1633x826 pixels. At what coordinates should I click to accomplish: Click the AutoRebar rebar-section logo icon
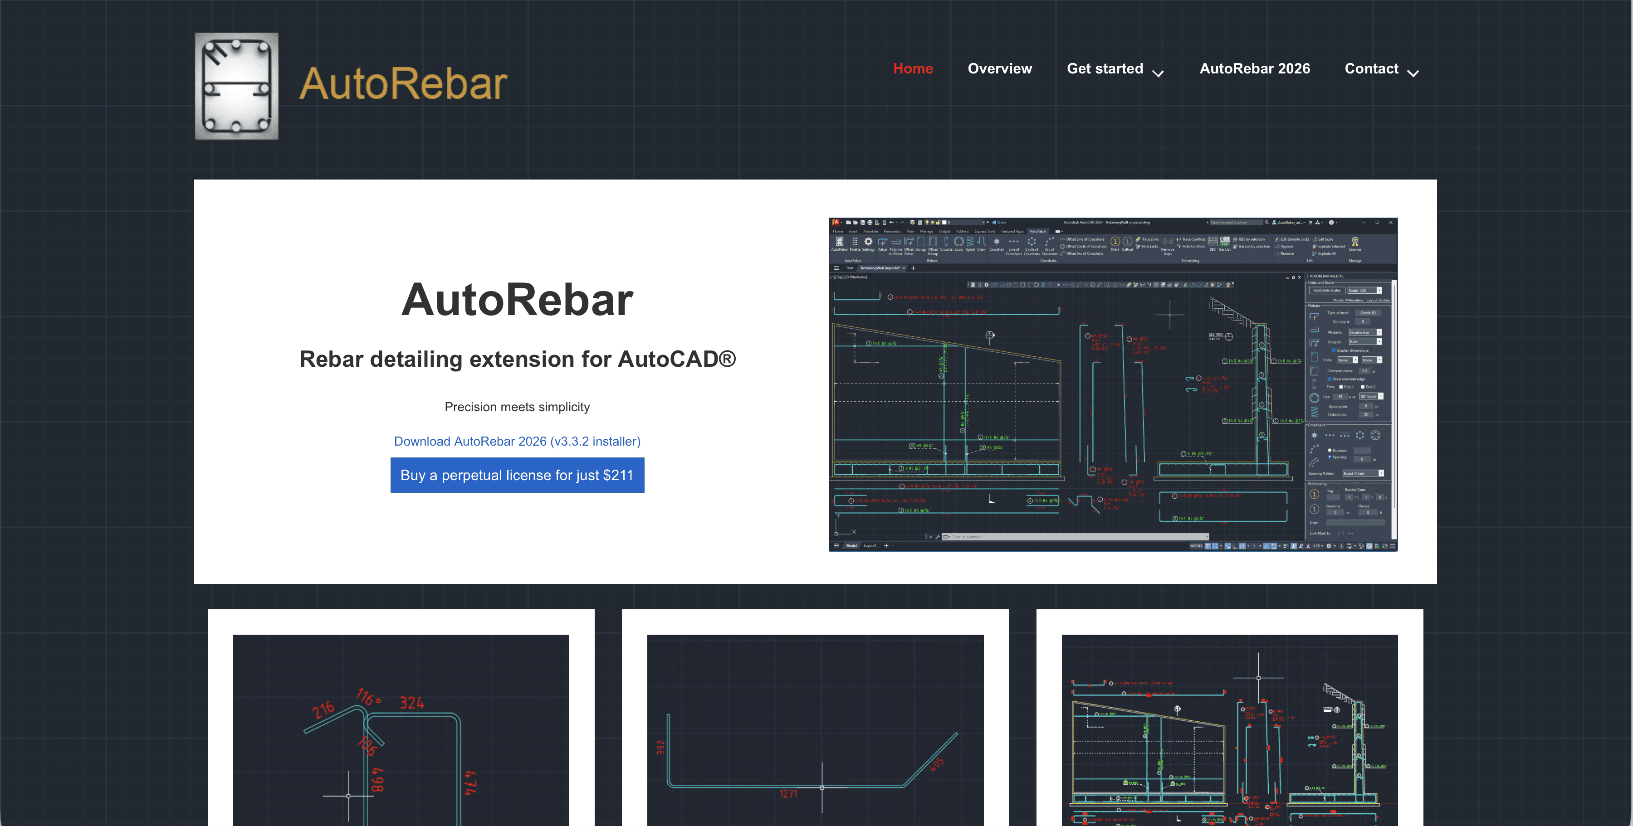[236, 86]
